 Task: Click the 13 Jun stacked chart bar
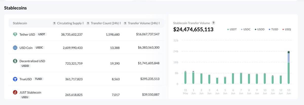click(289, 67)
